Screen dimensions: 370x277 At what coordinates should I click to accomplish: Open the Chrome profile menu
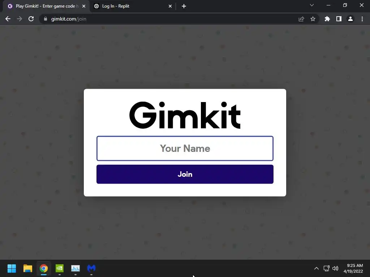[x=350, y=19]
